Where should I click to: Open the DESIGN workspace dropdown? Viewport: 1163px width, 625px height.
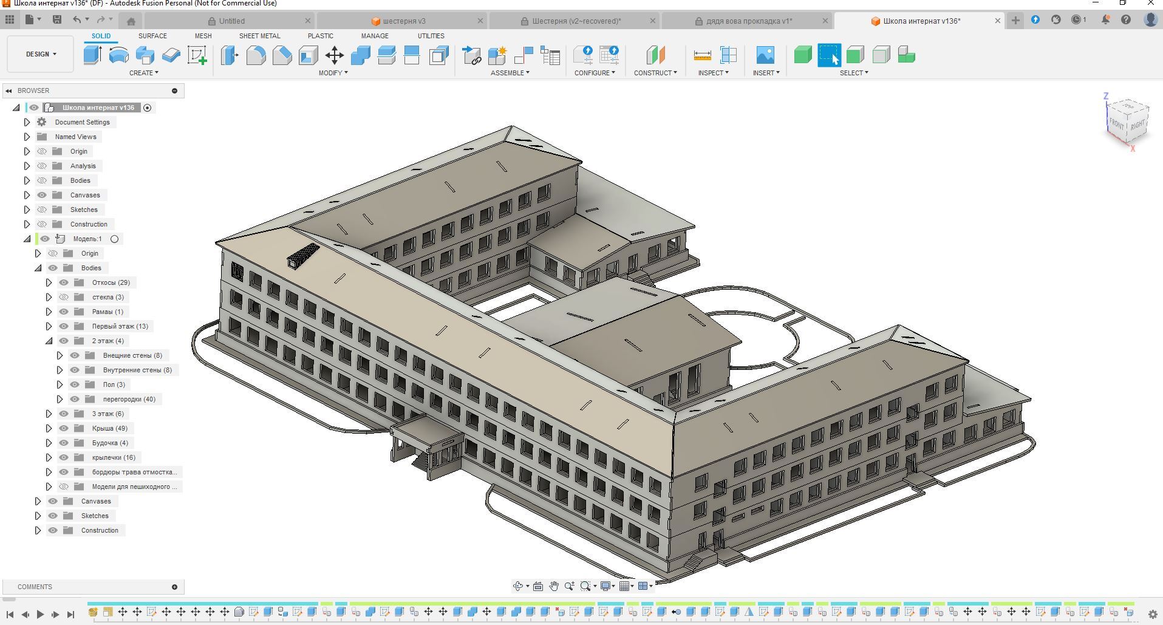(x=41, y=54)
